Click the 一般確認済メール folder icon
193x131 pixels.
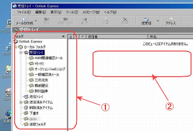[31, 74]
